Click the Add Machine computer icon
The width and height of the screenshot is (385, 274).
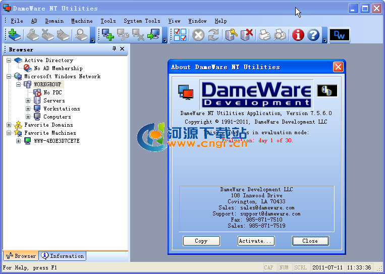tap(108, 35)
